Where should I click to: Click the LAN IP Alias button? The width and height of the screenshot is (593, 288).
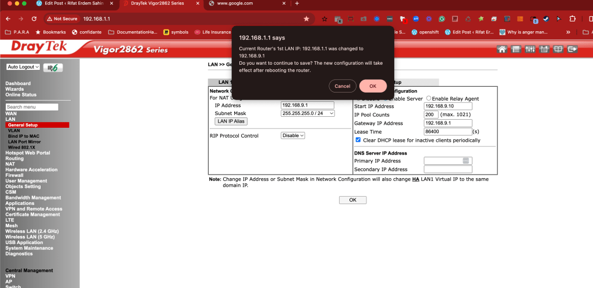pos(231,121)
